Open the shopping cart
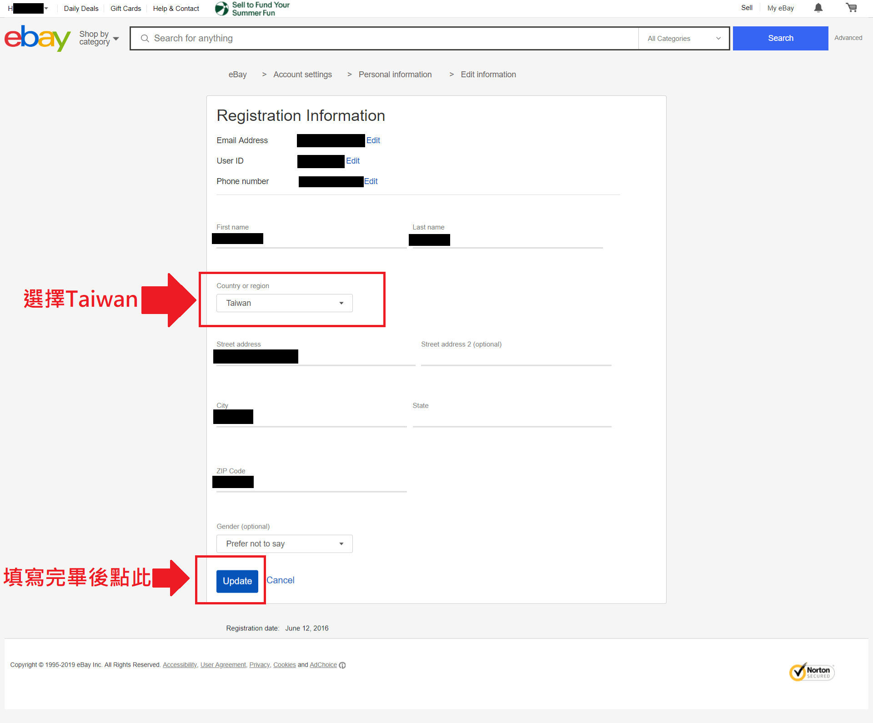The image size is (873, 723). tap(851, 8)
